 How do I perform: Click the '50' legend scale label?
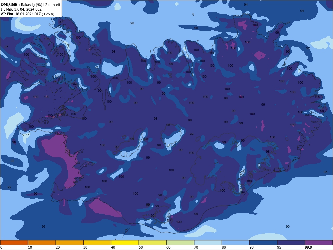pos(141,247)
